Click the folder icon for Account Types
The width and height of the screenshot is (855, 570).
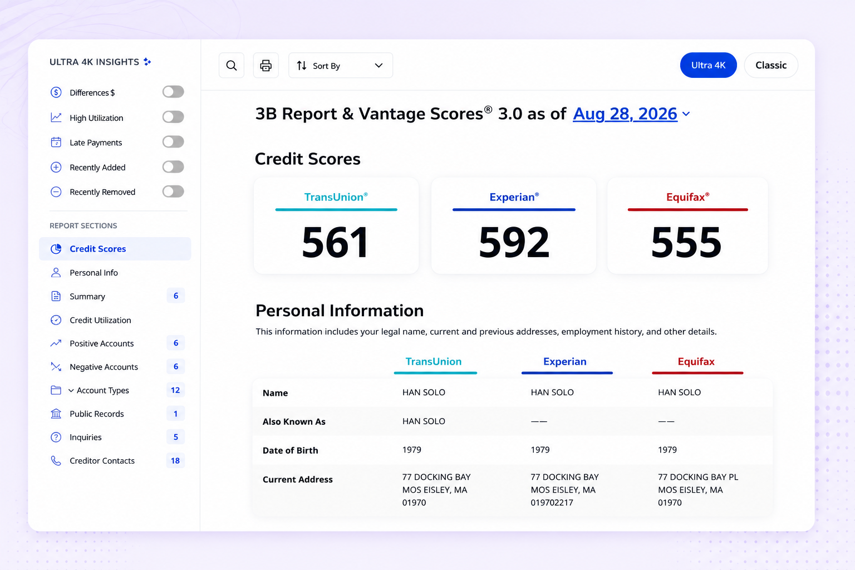56,390
